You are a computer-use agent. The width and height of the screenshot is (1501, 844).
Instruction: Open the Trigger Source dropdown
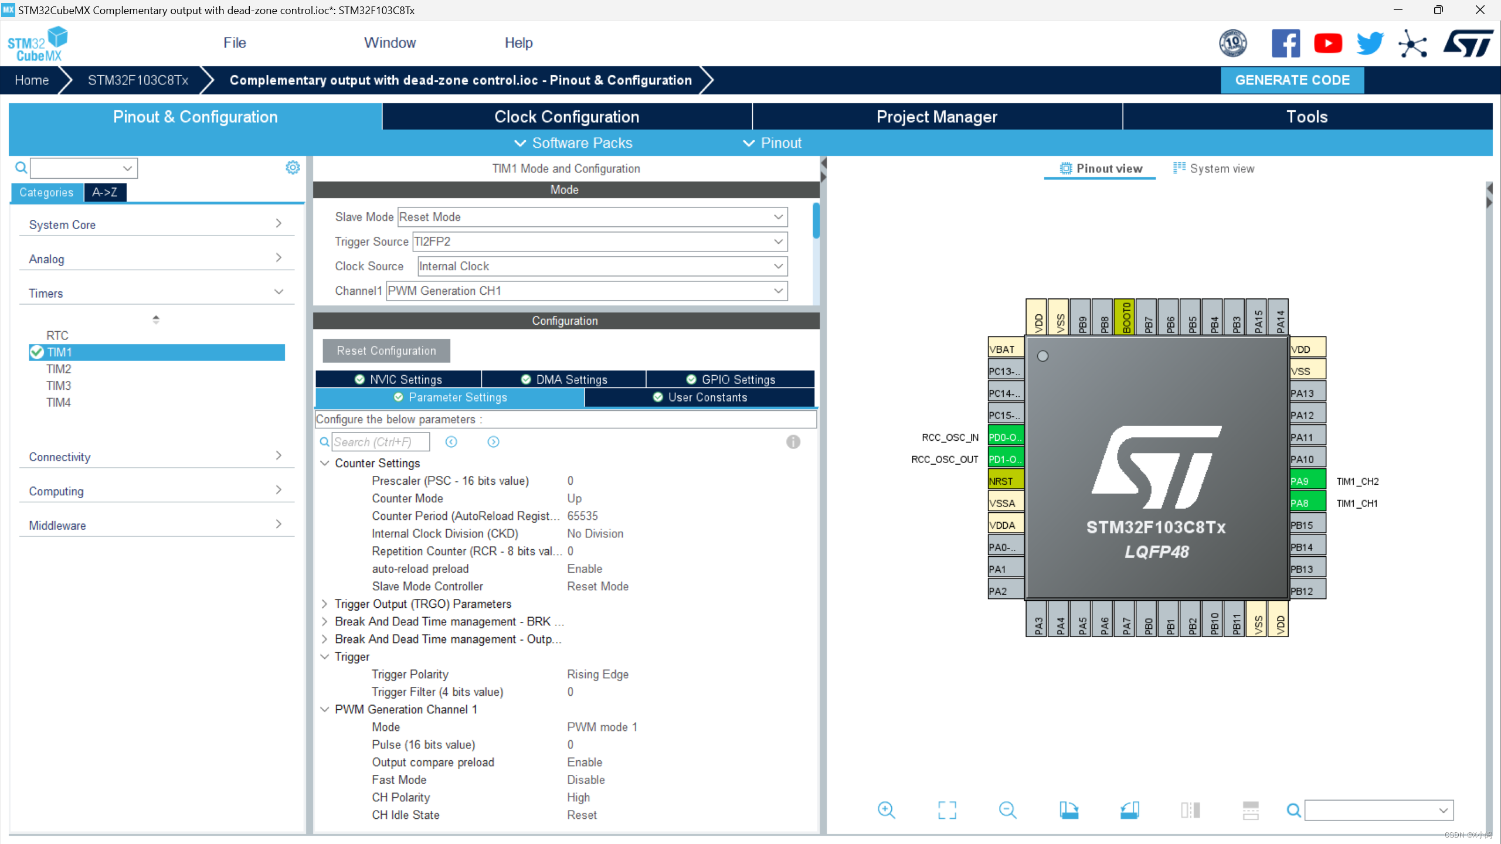(x=600, y=241)
